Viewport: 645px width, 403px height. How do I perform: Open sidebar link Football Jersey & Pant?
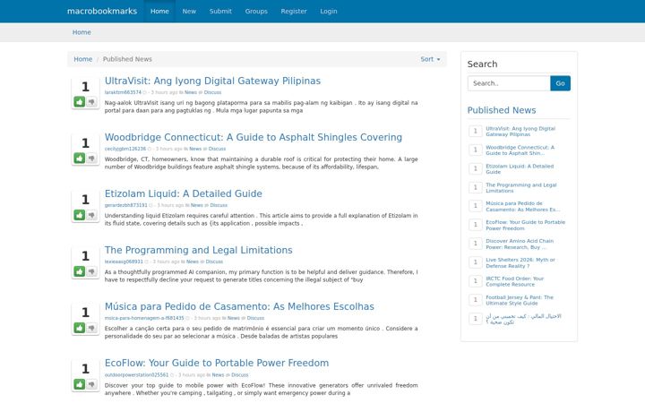(520, 300)
